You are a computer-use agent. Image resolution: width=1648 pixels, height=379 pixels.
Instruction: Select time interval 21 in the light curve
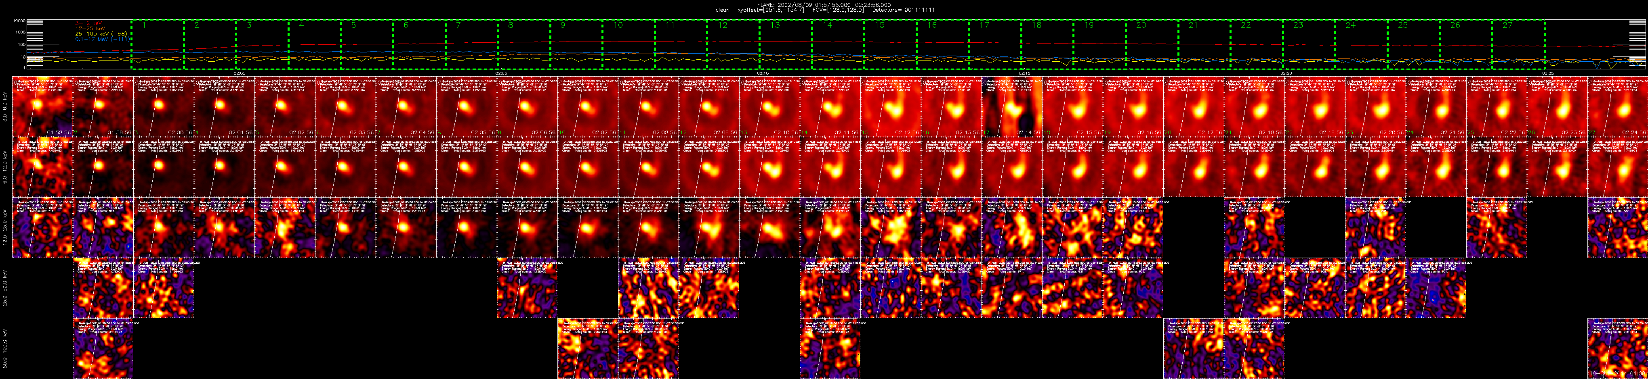tap(1204, 44)
